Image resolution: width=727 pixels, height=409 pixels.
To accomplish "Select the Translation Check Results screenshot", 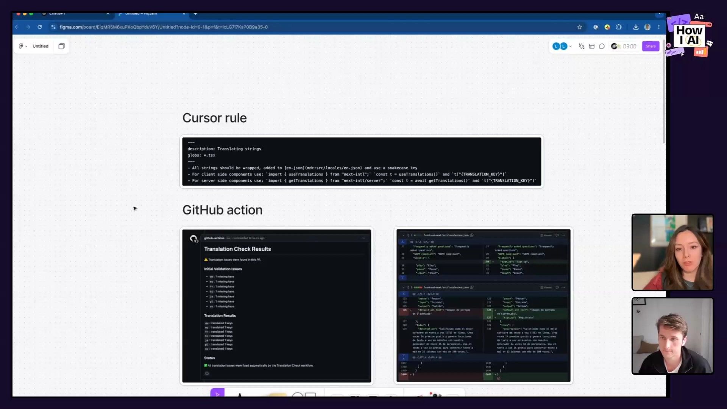I will click(276, 306).
